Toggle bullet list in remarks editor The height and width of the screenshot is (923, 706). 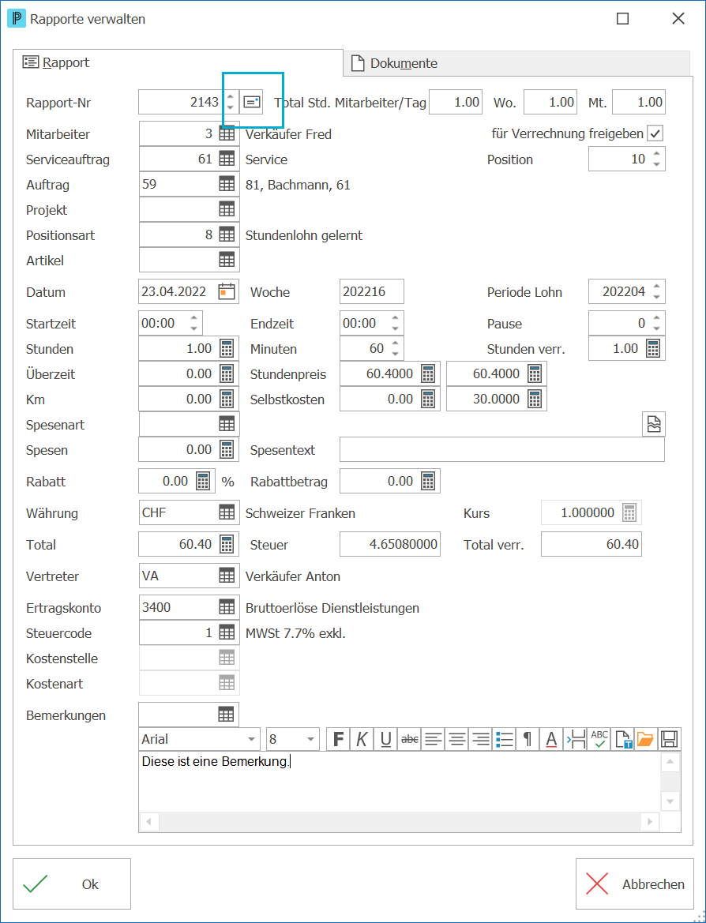[504, 739]
